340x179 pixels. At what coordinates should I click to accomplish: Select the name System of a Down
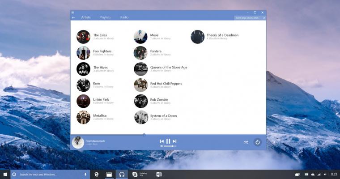click(163, 115)
